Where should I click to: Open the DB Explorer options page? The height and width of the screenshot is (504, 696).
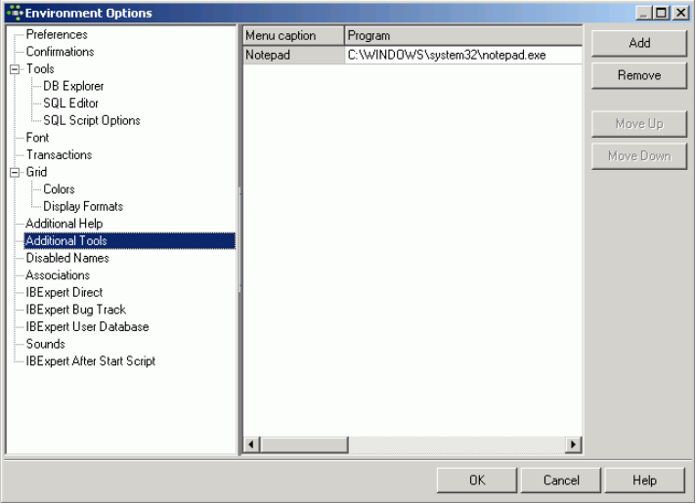tap(73, 87)
